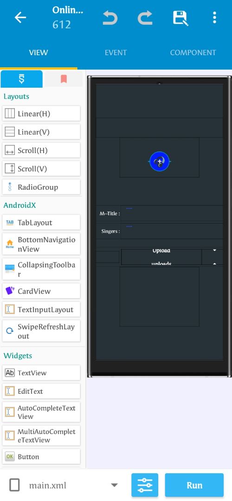Open the layout properties sliders button
Screen dimensions: 232x501
[145, 485]
